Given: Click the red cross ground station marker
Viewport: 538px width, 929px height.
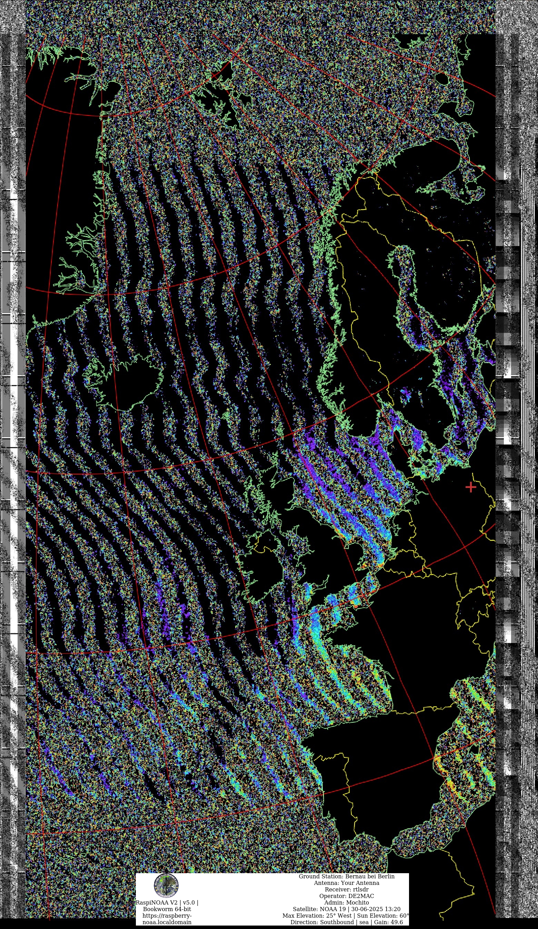Looking at the screenshot, I should [x=471, y=487].
